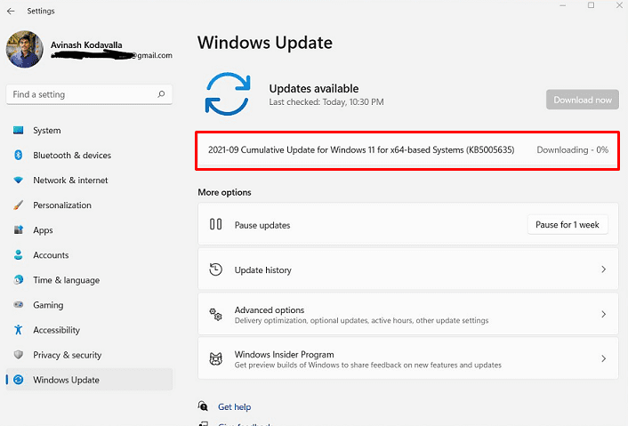Click the Find a setting search box
The image size is (628, 426).
point(89,94)
